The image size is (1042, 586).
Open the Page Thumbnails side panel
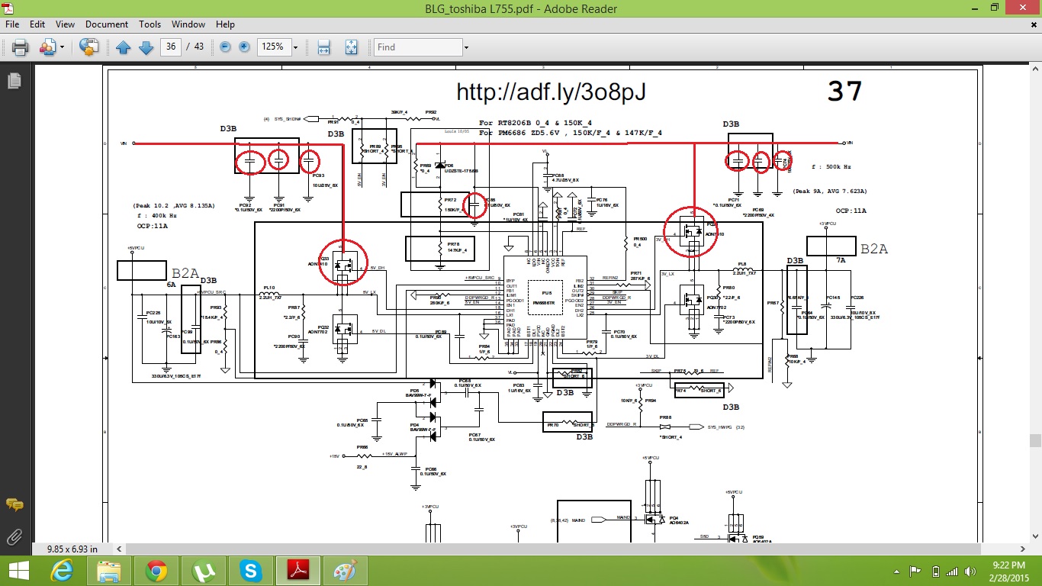click(x=14, y=81)
